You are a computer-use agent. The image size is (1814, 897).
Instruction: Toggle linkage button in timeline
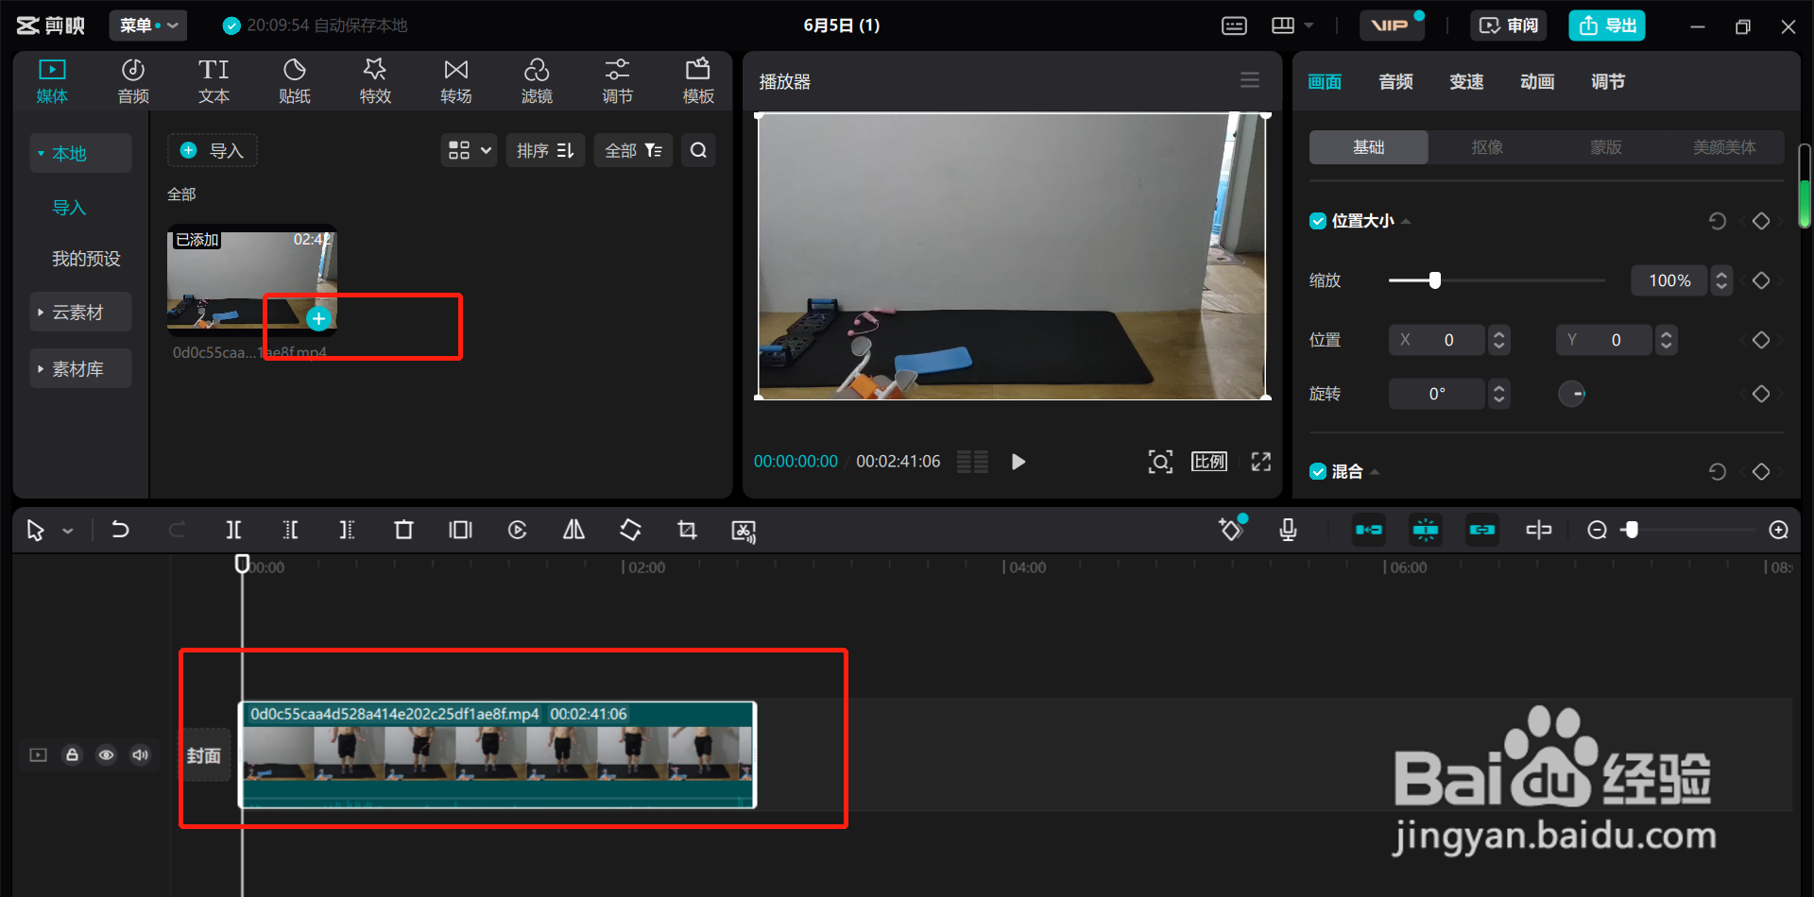(x=1481, y=530)
